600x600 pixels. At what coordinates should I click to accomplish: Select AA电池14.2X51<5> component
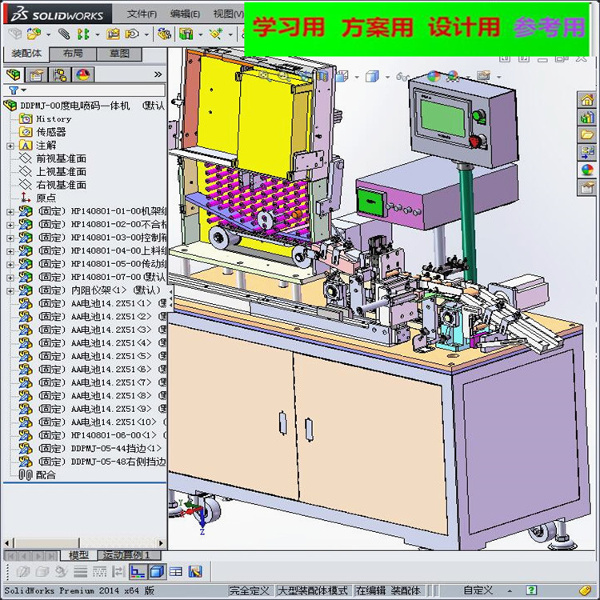111,356
